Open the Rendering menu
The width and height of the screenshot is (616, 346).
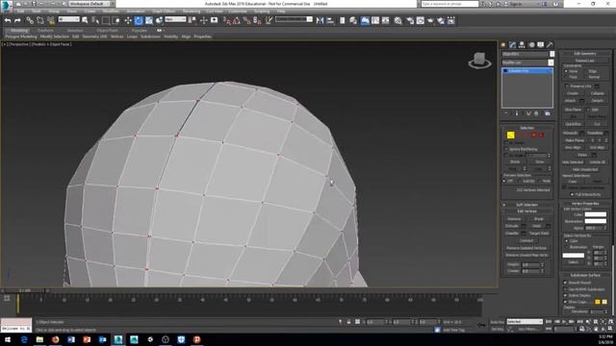coord(192,12)
